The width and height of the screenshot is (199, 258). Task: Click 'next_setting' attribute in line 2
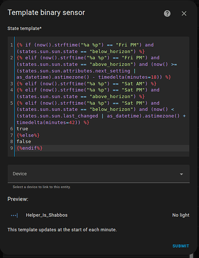tap(112, 71)
